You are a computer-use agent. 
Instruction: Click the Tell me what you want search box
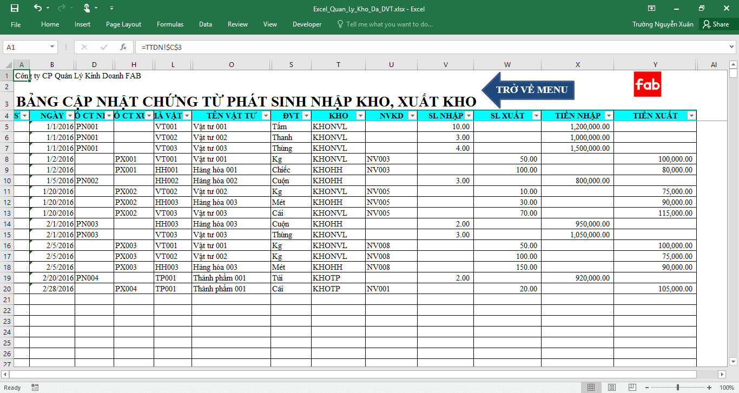389,24
